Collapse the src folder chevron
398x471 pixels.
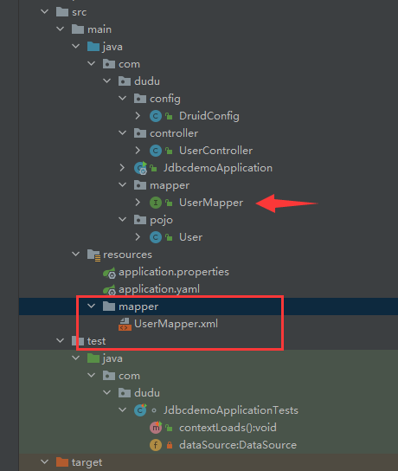[x=45, y=12]
